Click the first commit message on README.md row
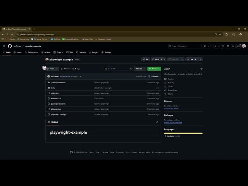Viewport: 248px width, 186px height. [98, 98]
